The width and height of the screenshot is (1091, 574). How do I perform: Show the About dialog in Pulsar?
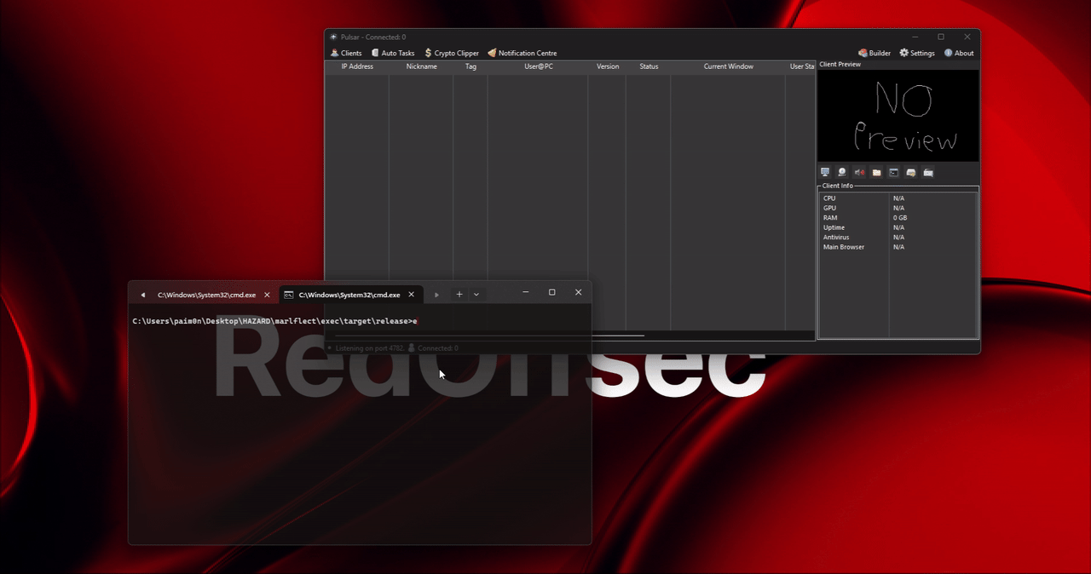click(959, 53)
